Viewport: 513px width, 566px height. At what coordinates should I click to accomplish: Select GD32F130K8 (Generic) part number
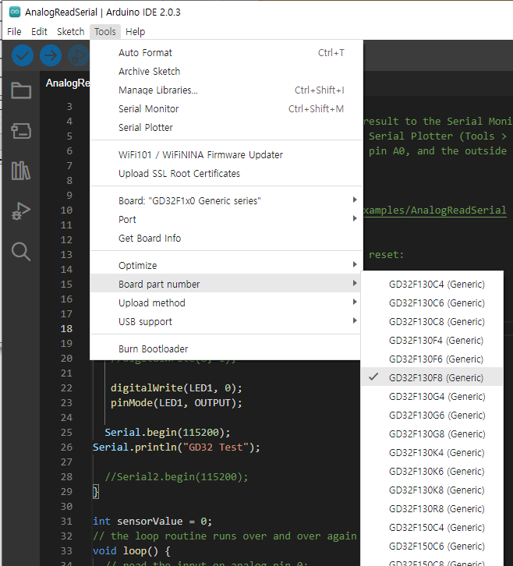click(x=432, y=490)
